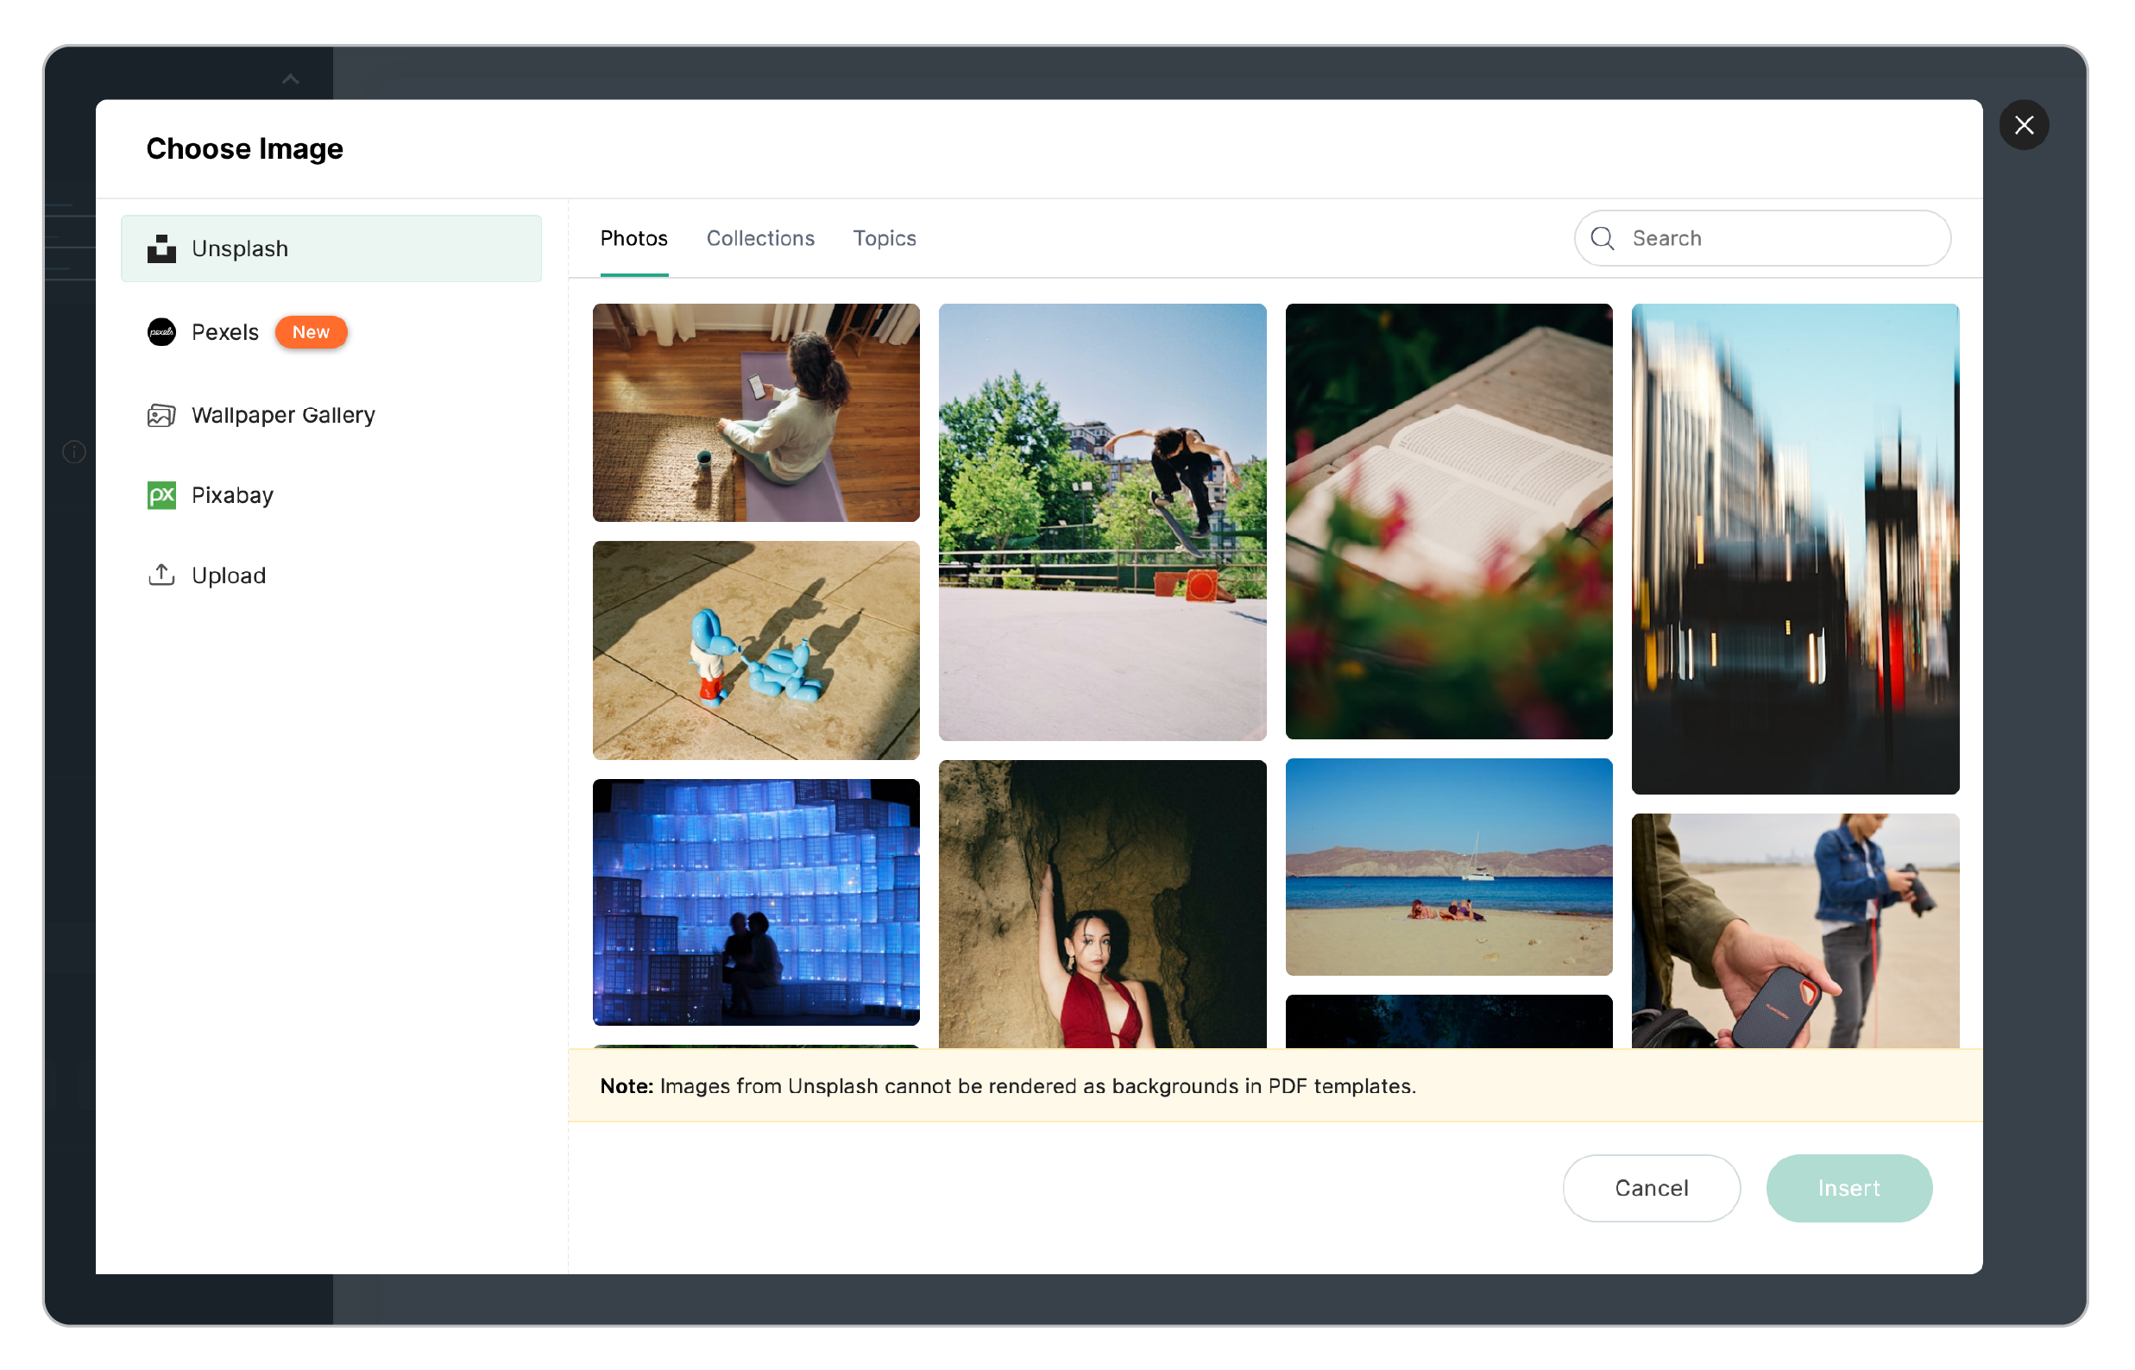
Task: Click the orange New badge beside Pexels
Action: (x=311, y=333)
